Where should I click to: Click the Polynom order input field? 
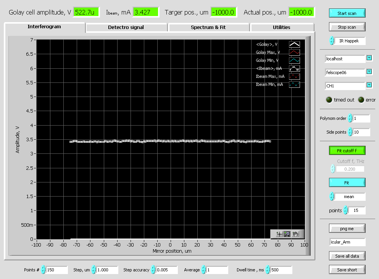click(361, 118)
